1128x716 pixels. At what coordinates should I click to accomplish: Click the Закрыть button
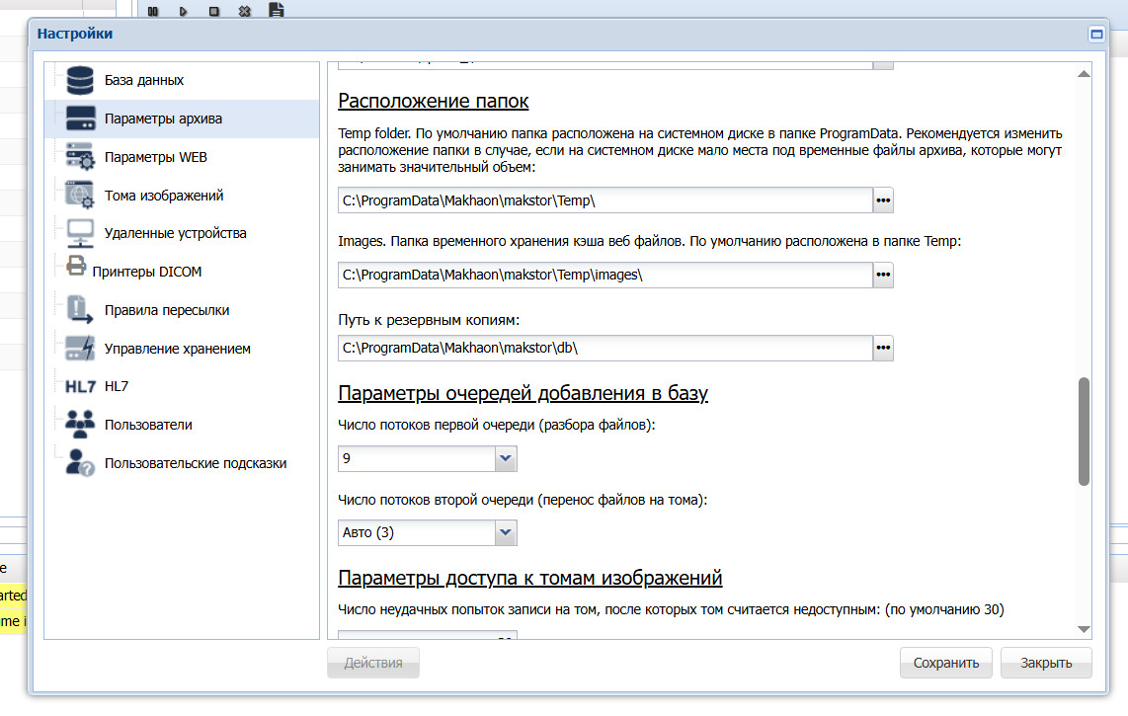pyautogui.click(x=1046, y=663)
